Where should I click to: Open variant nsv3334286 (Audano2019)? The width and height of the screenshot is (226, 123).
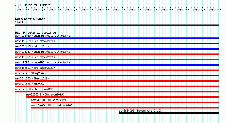(49, 100)
